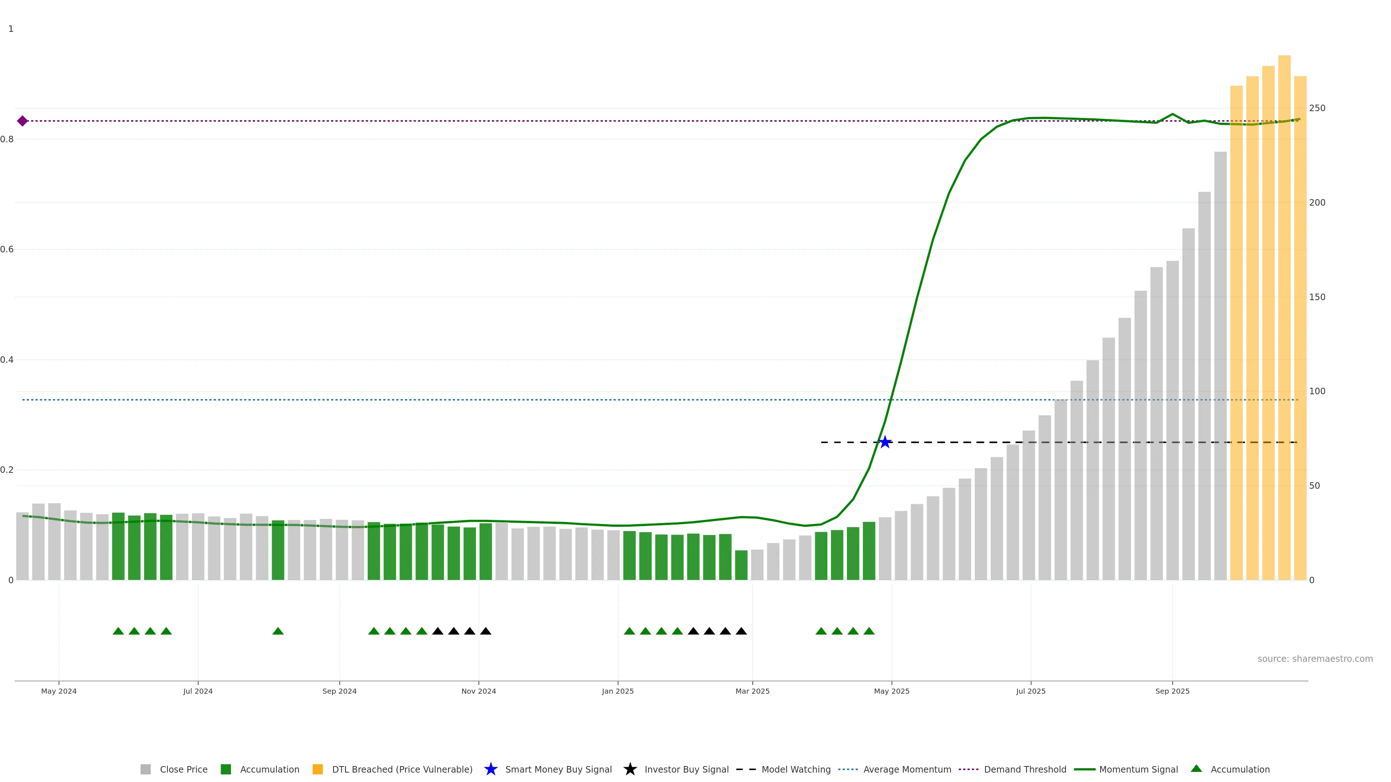1391x782 pixels.
Task: Click the blue Smart Money Buy Signal star on chart
Action: point(885,442)
